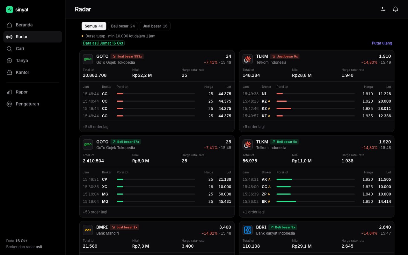Select the 15:42:46 KZ order row
The image size is (408, 255).
[317, 108]
